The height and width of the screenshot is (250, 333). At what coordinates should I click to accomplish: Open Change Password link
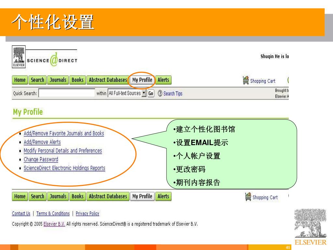click(x=41, y=160)
